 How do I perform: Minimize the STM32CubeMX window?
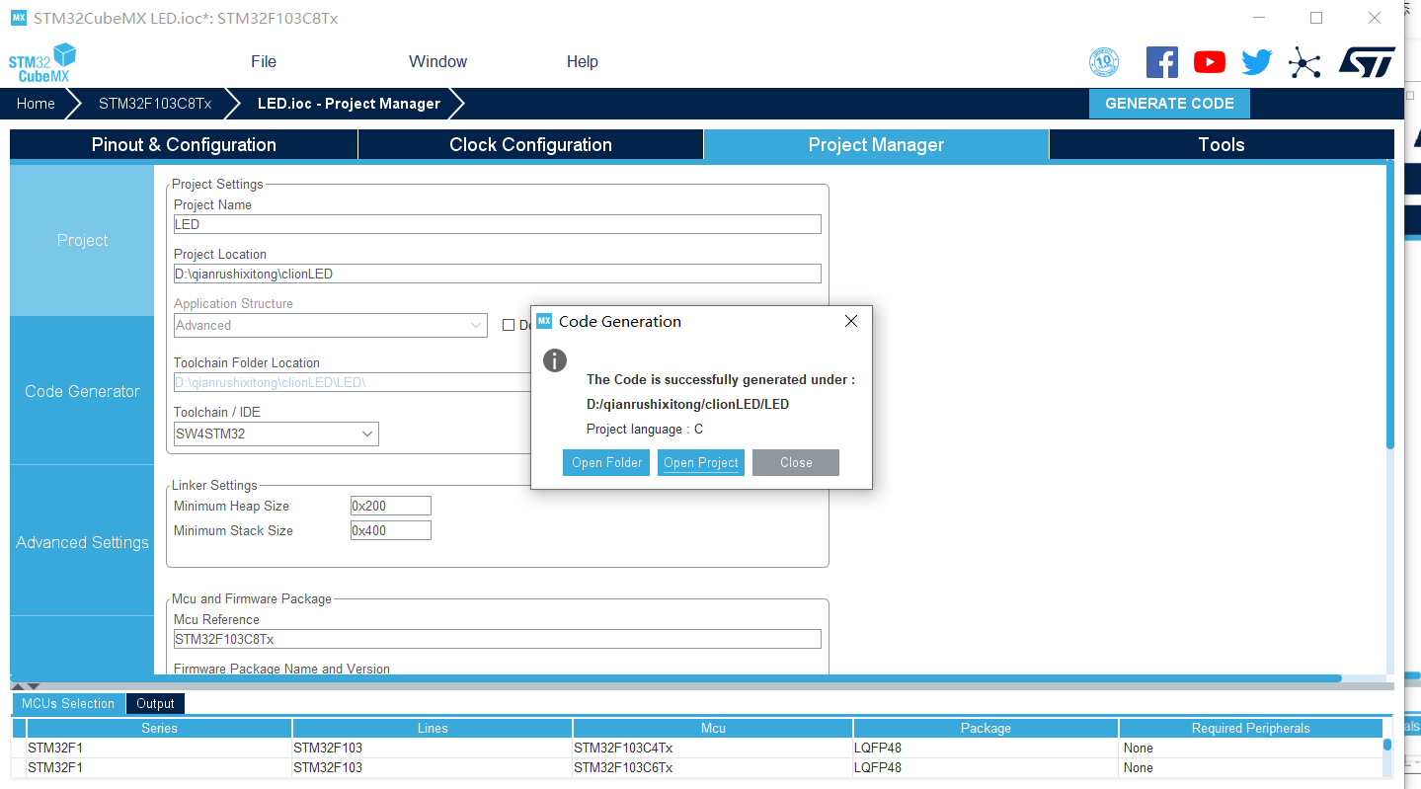(1258, 18)
